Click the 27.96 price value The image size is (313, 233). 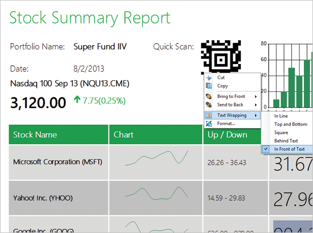[x=292, y=200]
